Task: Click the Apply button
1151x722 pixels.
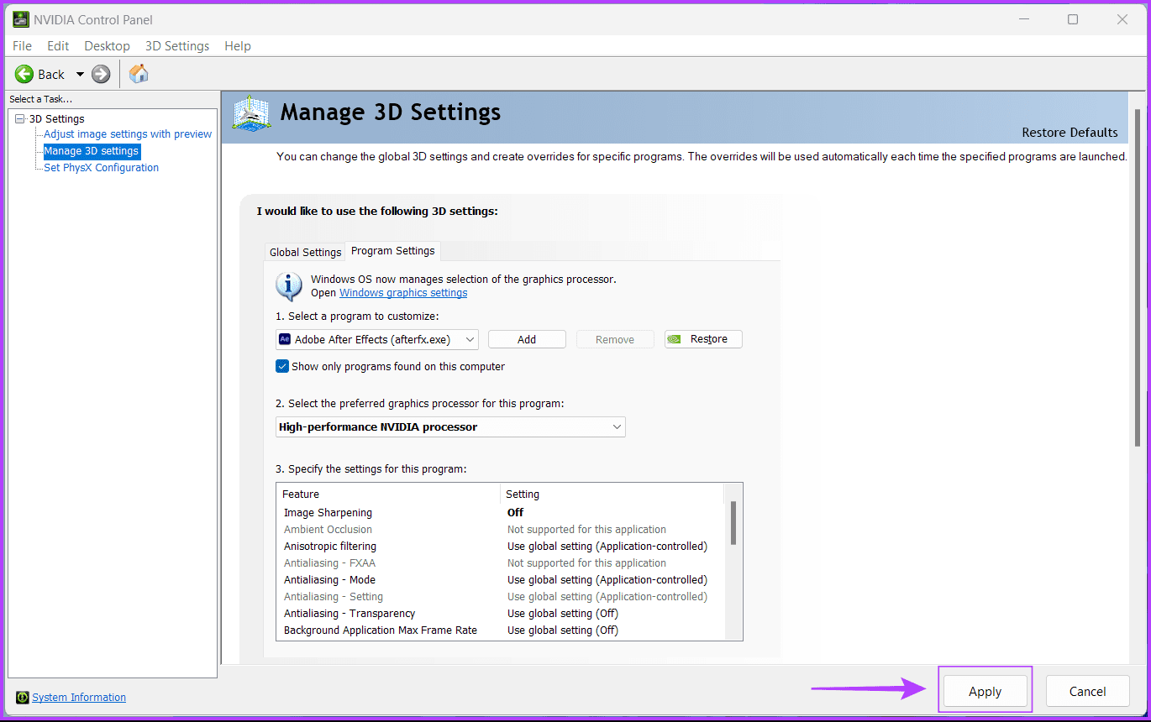Action: [x=985, y=691]
